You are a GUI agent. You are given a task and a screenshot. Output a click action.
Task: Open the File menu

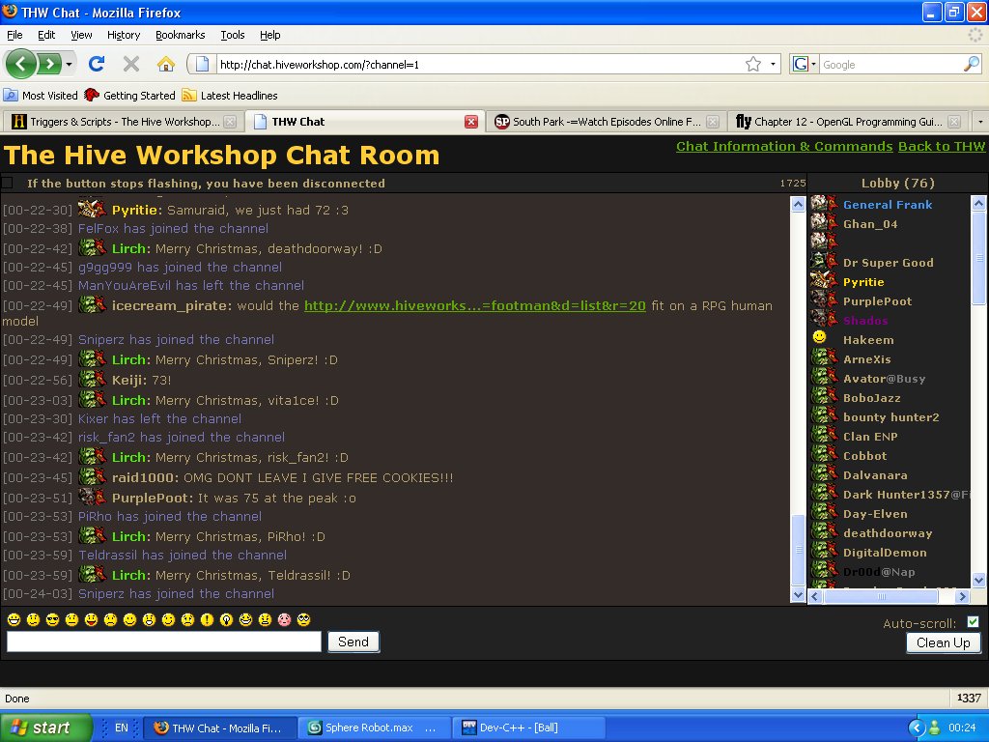(x=14, y=35)
